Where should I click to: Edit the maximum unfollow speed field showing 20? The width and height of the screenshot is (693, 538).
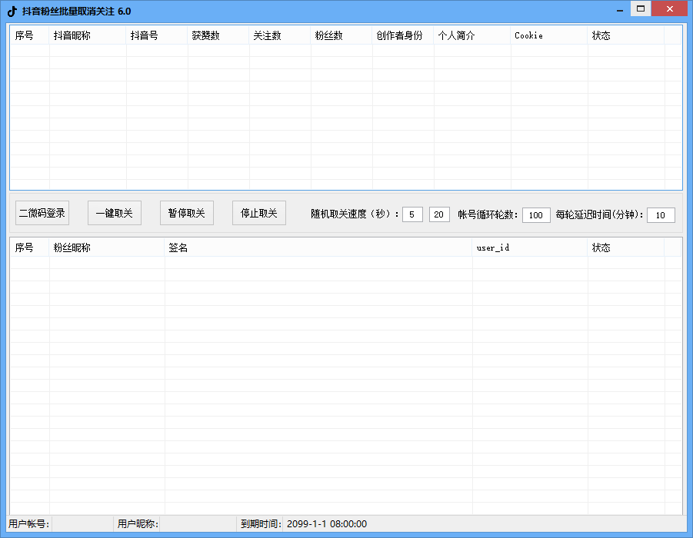(x=439, y=214)
